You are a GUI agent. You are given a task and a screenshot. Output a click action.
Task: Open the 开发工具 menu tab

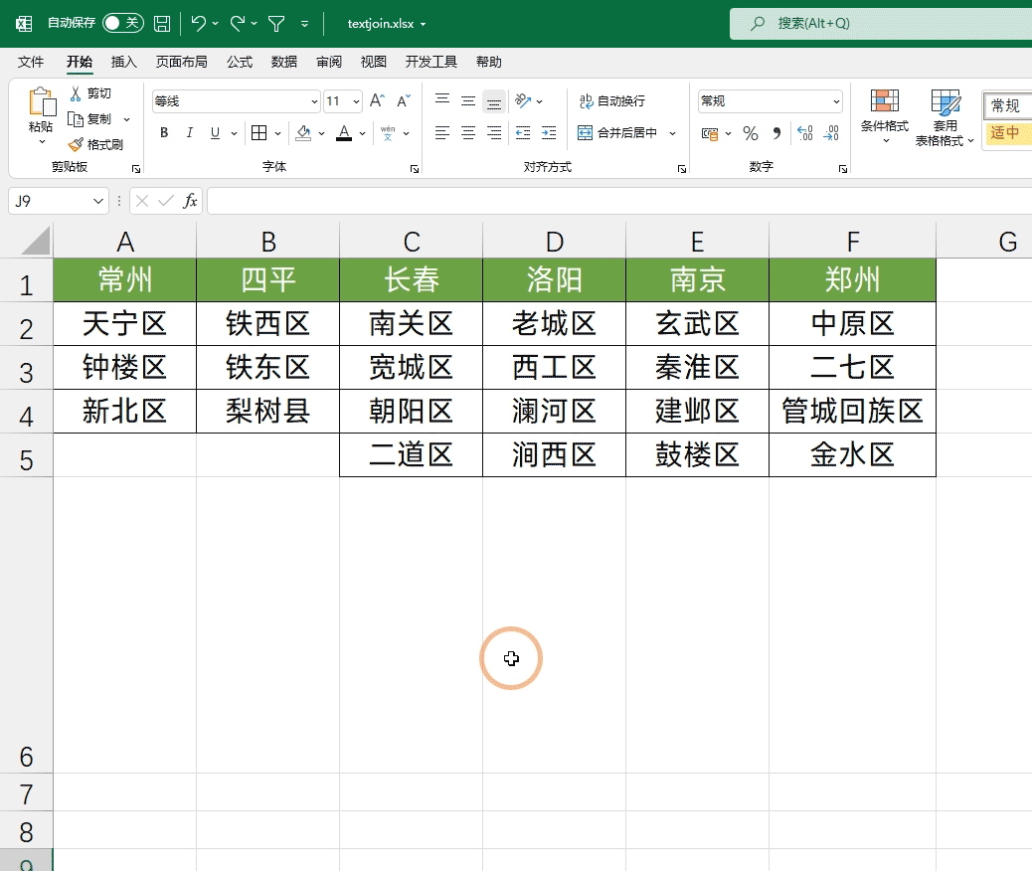(x=430, y=61)
